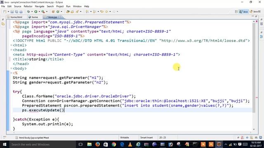The width and height of the screenshot is (264, 148).
Task: Click the Eclipse icon in the taskbar
Action: [x=219, y=144]
